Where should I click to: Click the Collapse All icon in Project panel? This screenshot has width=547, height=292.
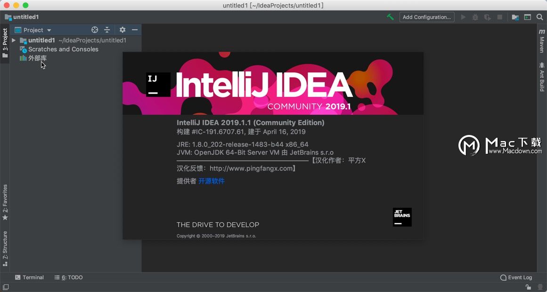pyautogui.click(x=107, y=30)
